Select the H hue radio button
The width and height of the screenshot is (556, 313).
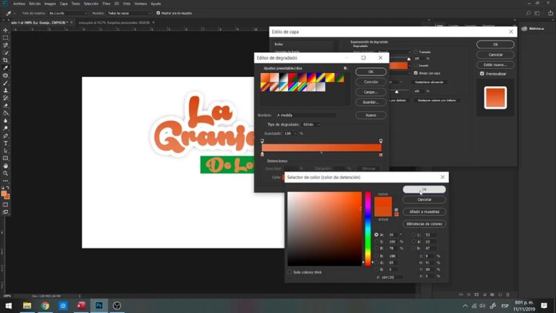376,235
